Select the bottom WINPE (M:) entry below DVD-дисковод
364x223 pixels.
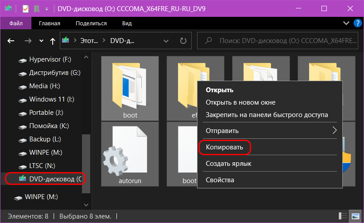[x=42, y=197]
